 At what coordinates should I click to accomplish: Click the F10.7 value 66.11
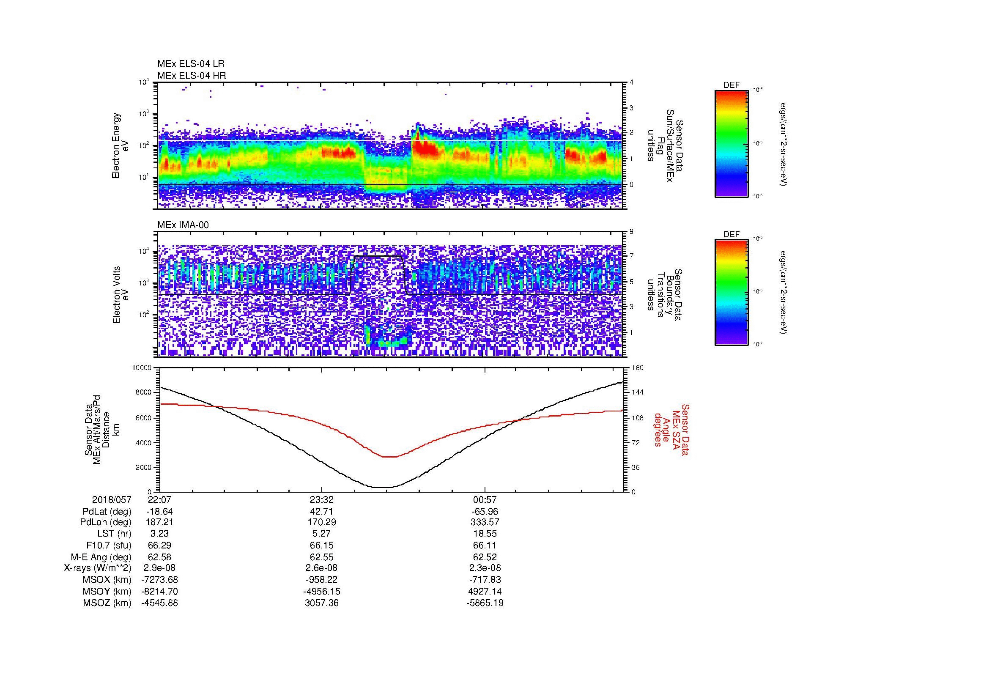click(x=485, y=545)
